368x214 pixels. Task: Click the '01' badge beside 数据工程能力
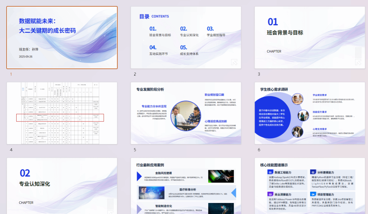pos(270,172)
